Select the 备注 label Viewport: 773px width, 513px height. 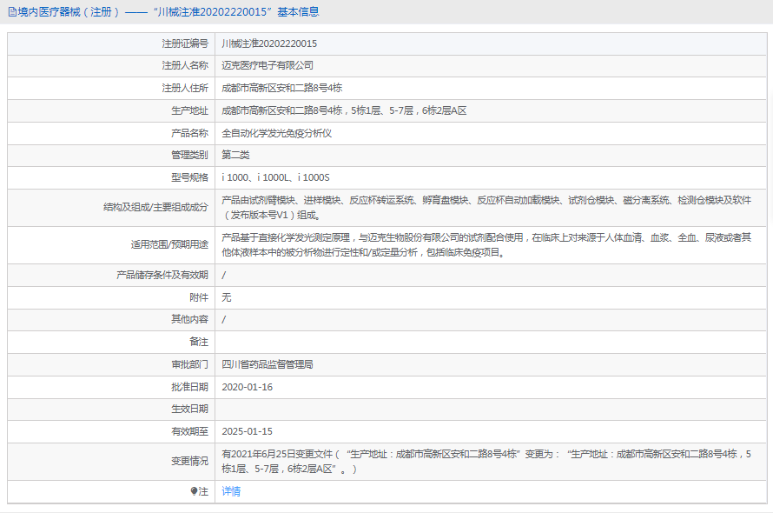(199, 342)
